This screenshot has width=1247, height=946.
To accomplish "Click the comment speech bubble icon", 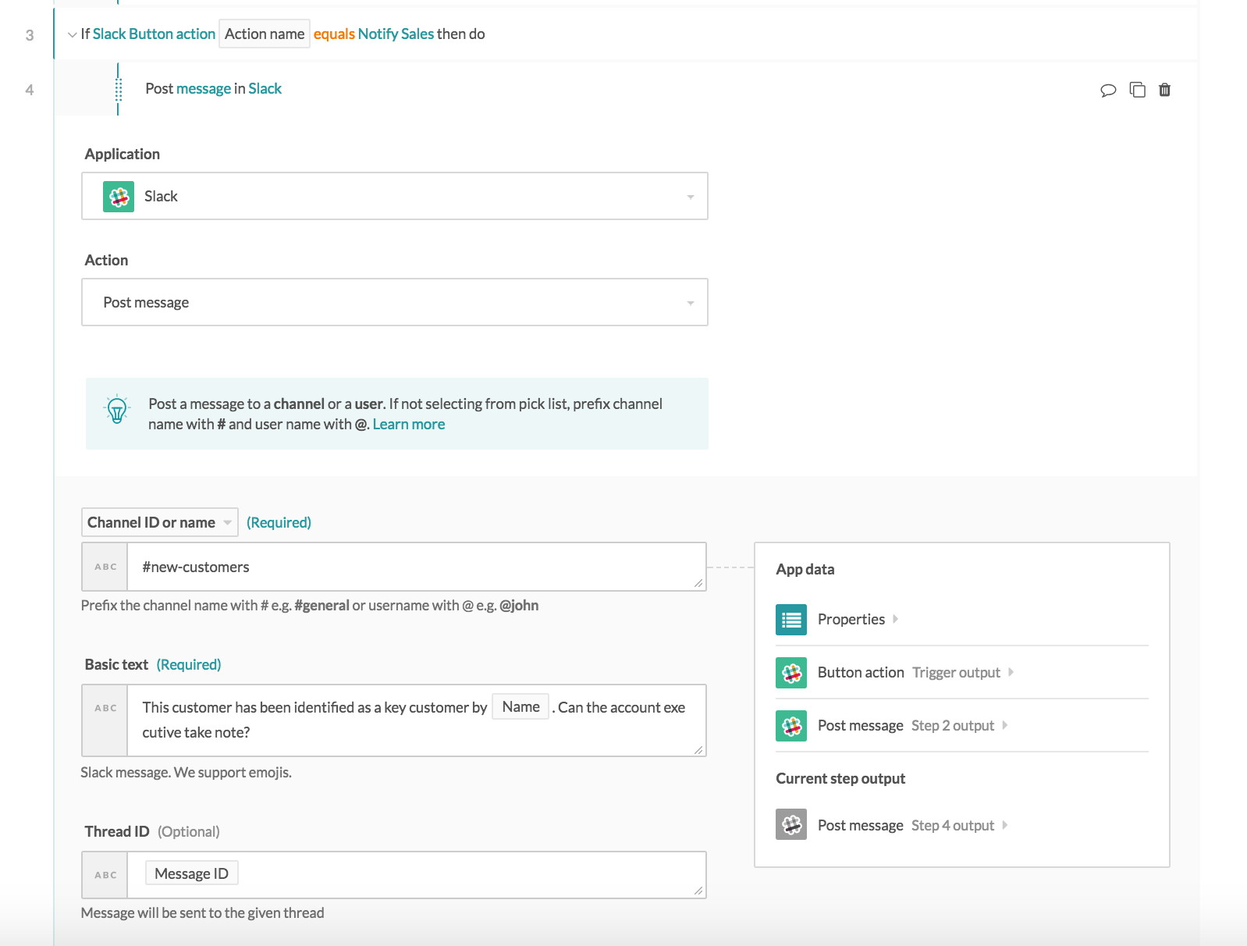I will pyautogui.click(x=1108, y=90).
